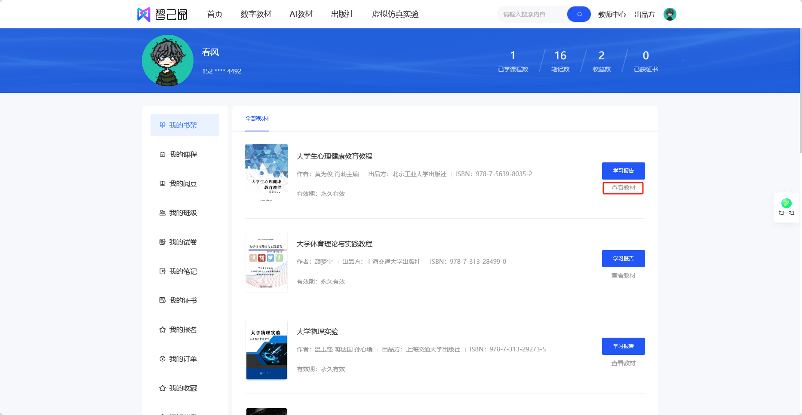Click the 我的课程 sidebar icon

163,154
